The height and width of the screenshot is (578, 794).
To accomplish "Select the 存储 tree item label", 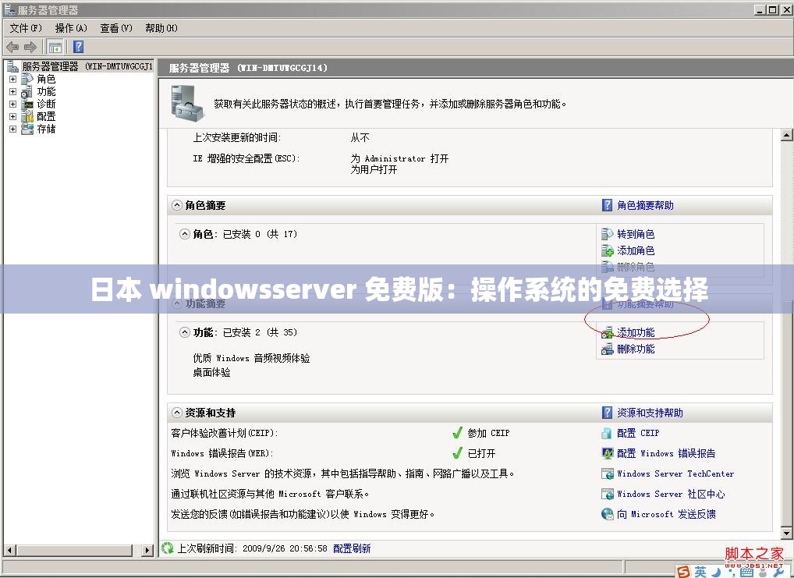I will (46, 129).
